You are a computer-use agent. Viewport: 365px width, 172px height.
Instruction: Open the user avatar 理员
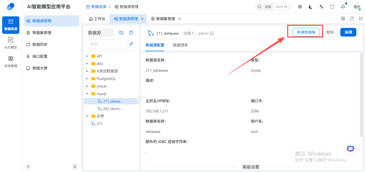(x=357, y=7)
